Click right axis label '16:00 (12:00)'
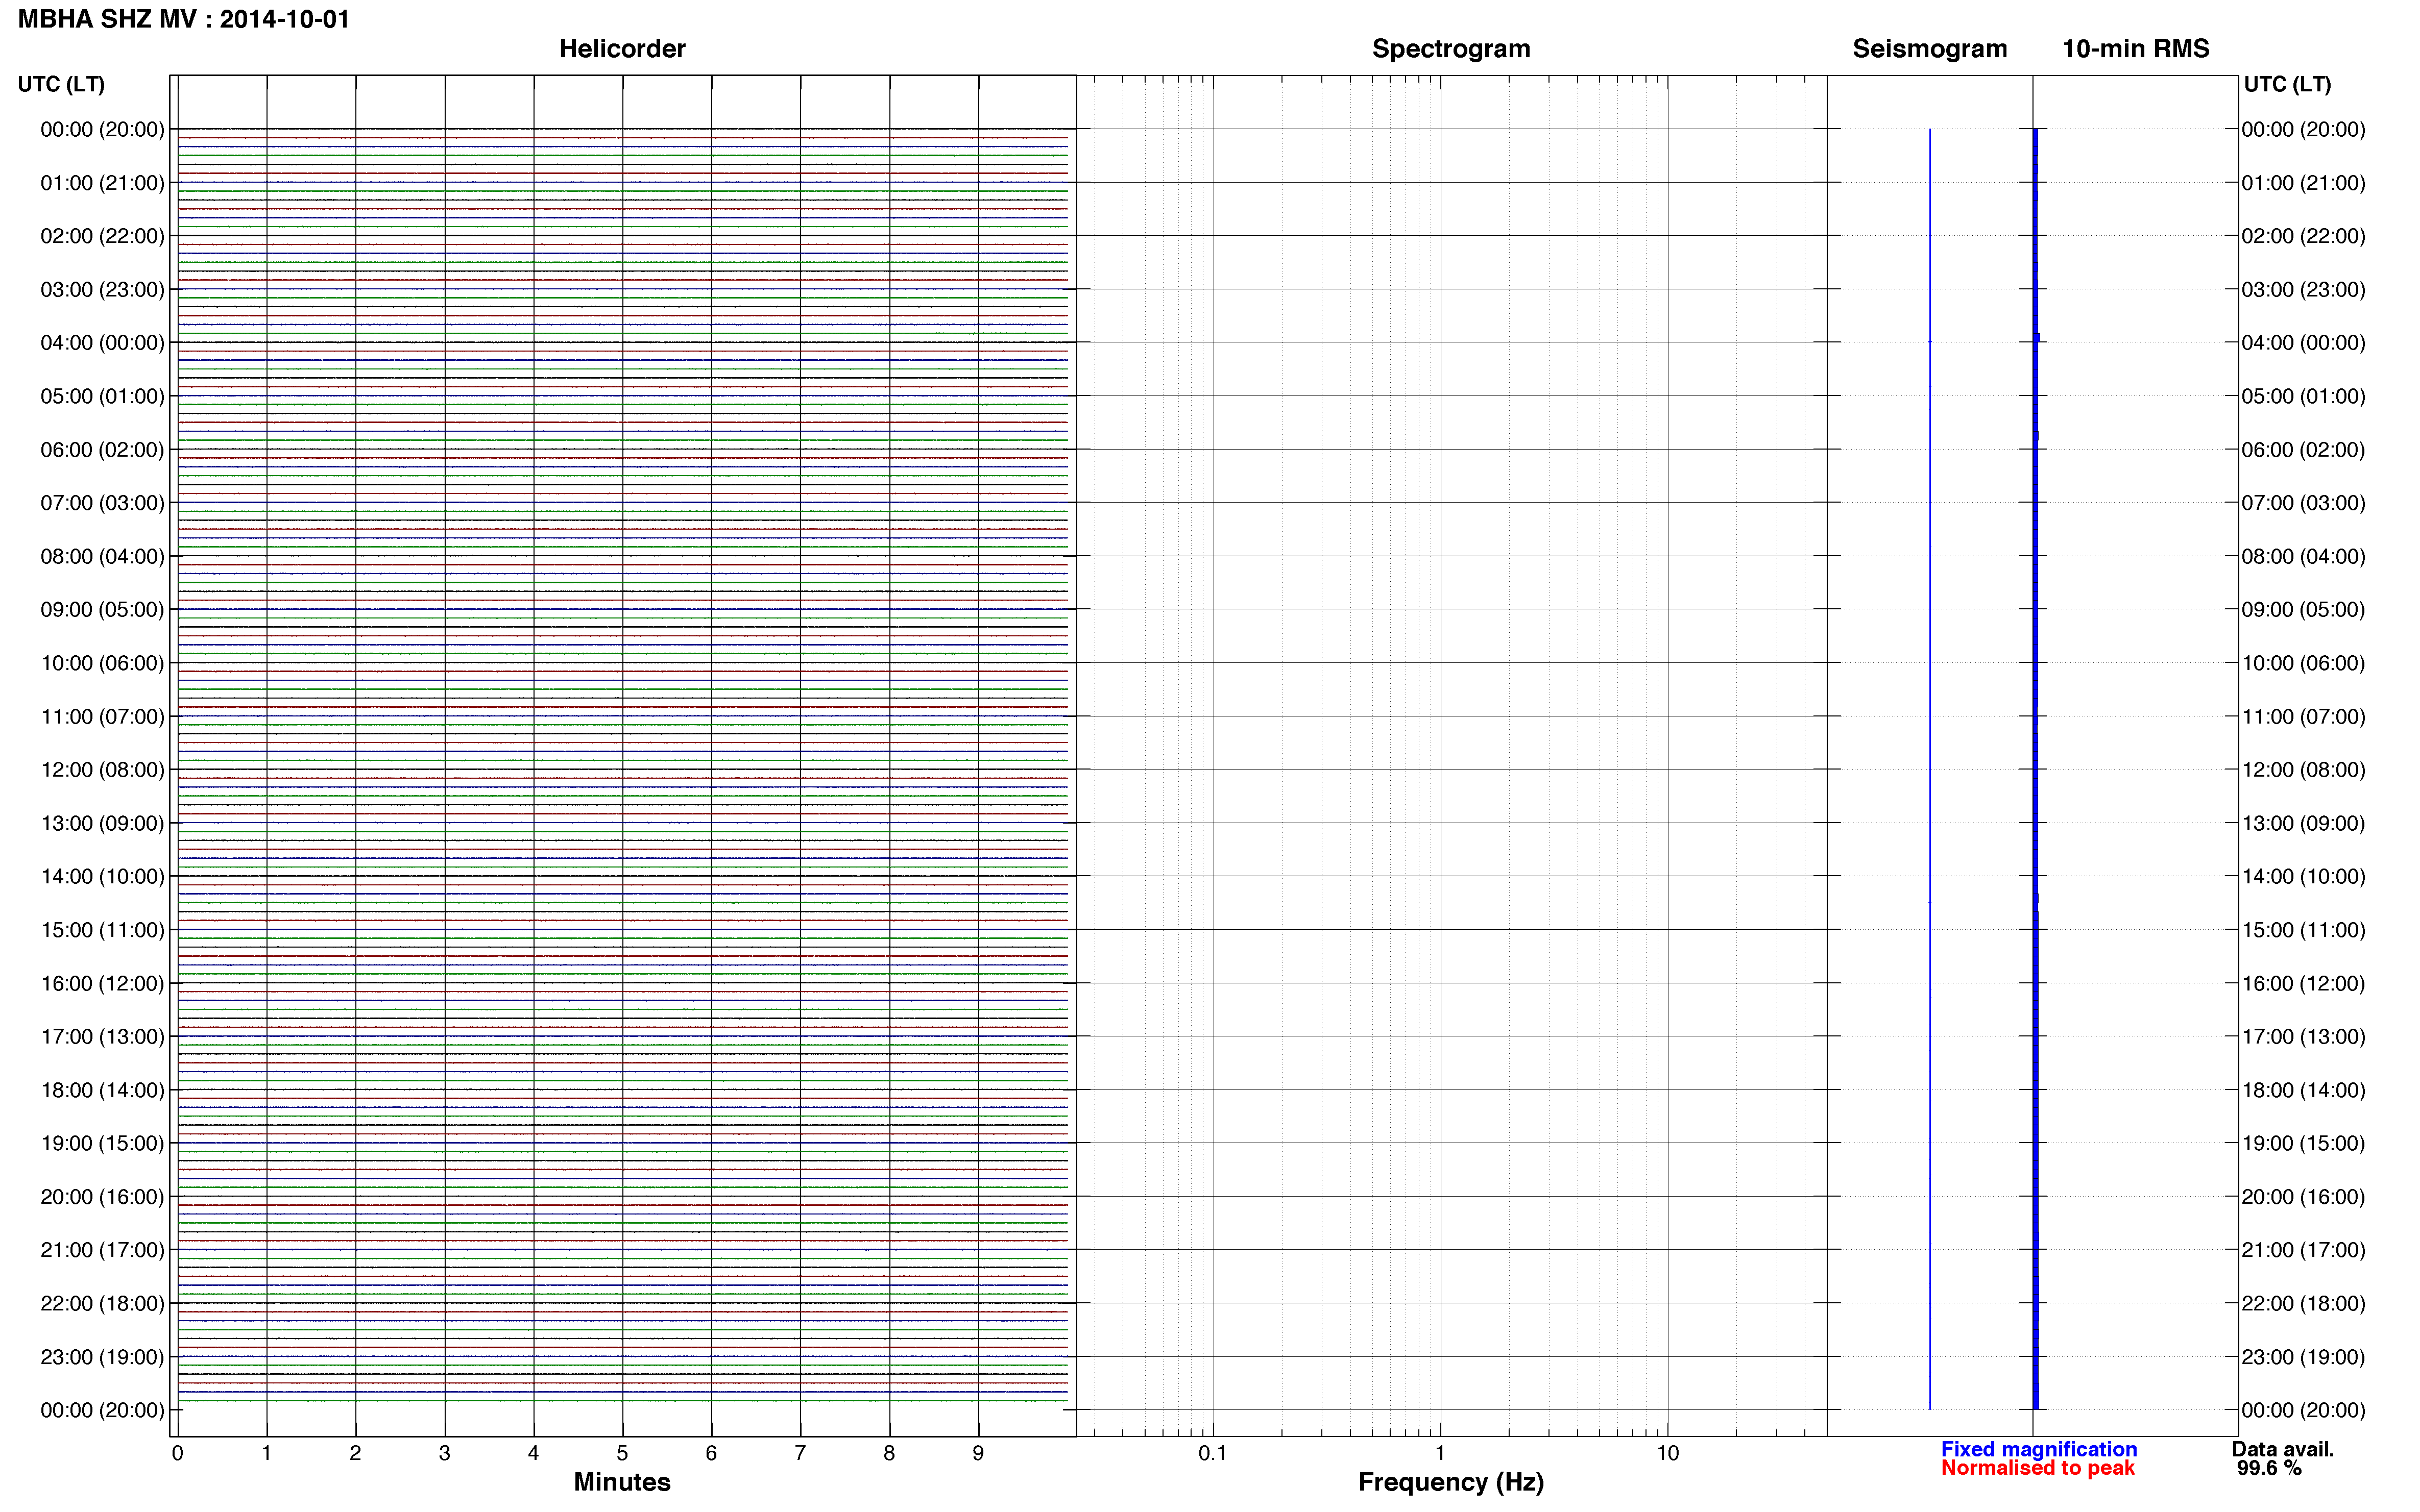This screenshot has height=1512, width=2420. click(x=2303, y=983)
